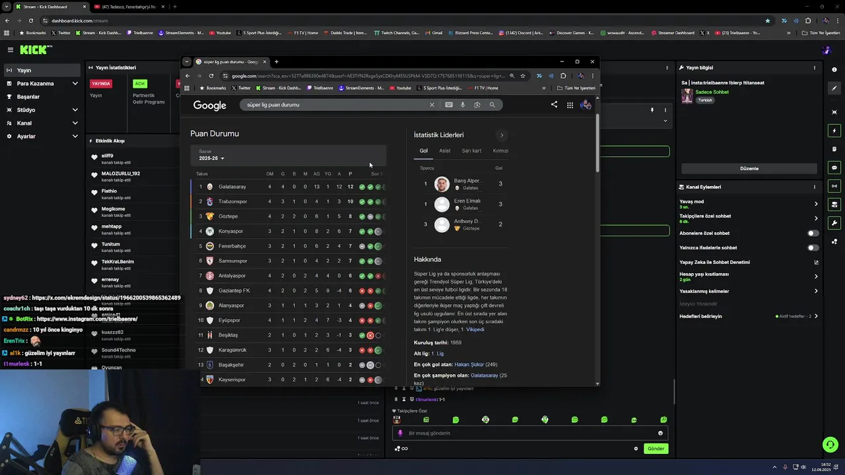This screenshot has width=845, height=475.
Task: Click the green Gönder button
Action: point(656,449)
